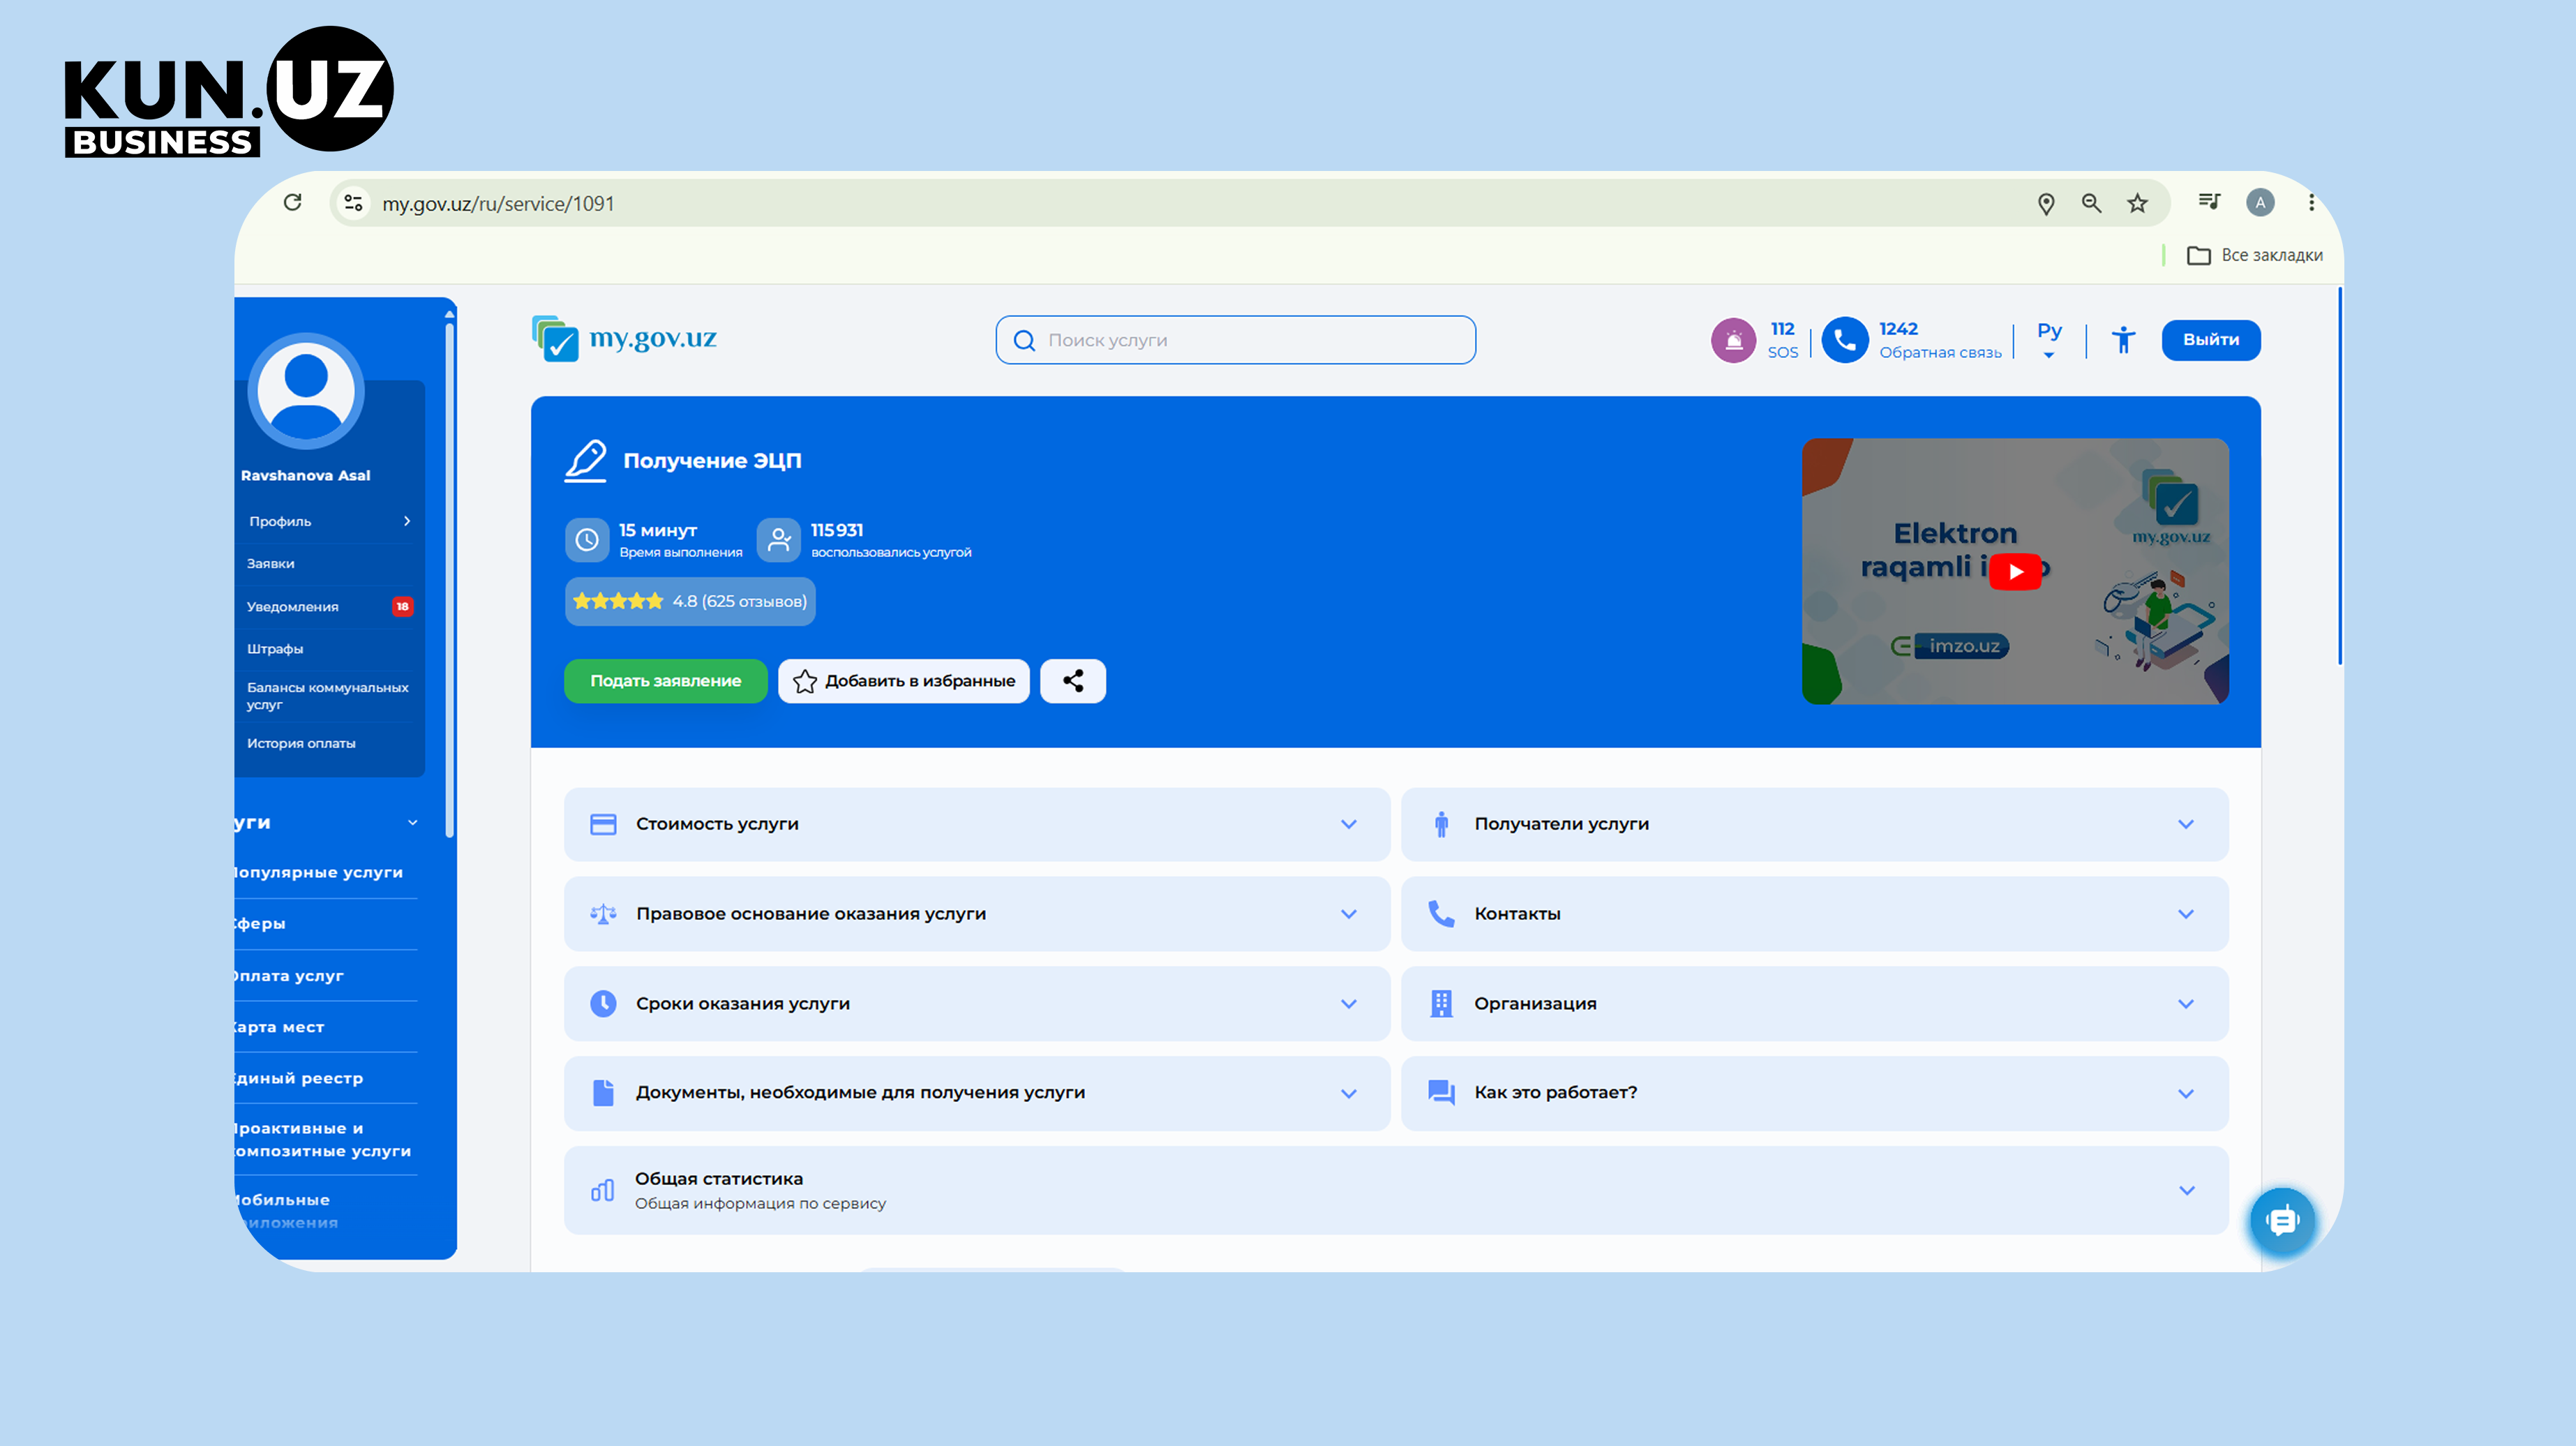Click the my.gov.uz logo

tap(624, 338)
